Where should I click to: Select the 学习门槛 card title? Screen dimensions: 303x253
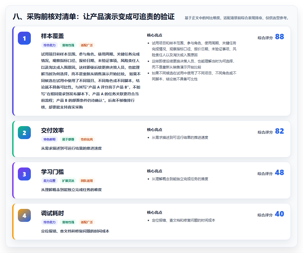[52, 172]
